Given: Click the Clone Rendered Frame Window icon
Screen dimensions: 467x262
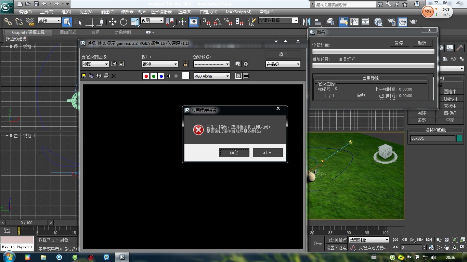Looking at the screenshot, I should (x=99, y=76).
